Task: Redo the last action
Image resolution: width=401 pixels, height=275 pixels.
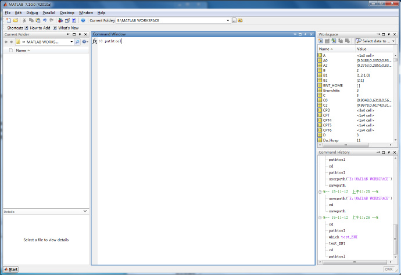Action: (51, 20)
